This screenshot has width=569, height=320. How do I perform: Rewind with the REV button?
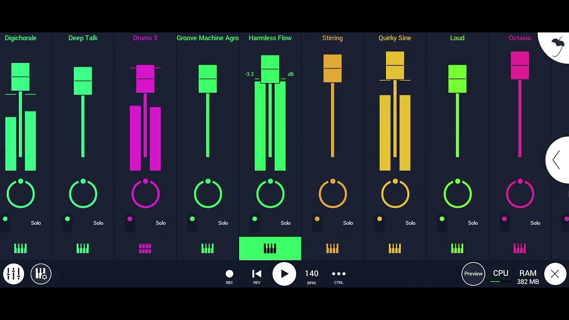click(x=256, y=274)
